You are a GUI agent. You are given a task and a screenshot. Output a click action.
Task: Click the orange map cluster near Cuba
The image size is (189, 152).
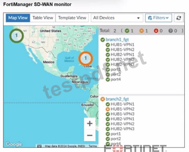pyautogui.click(x=86, y=58)
